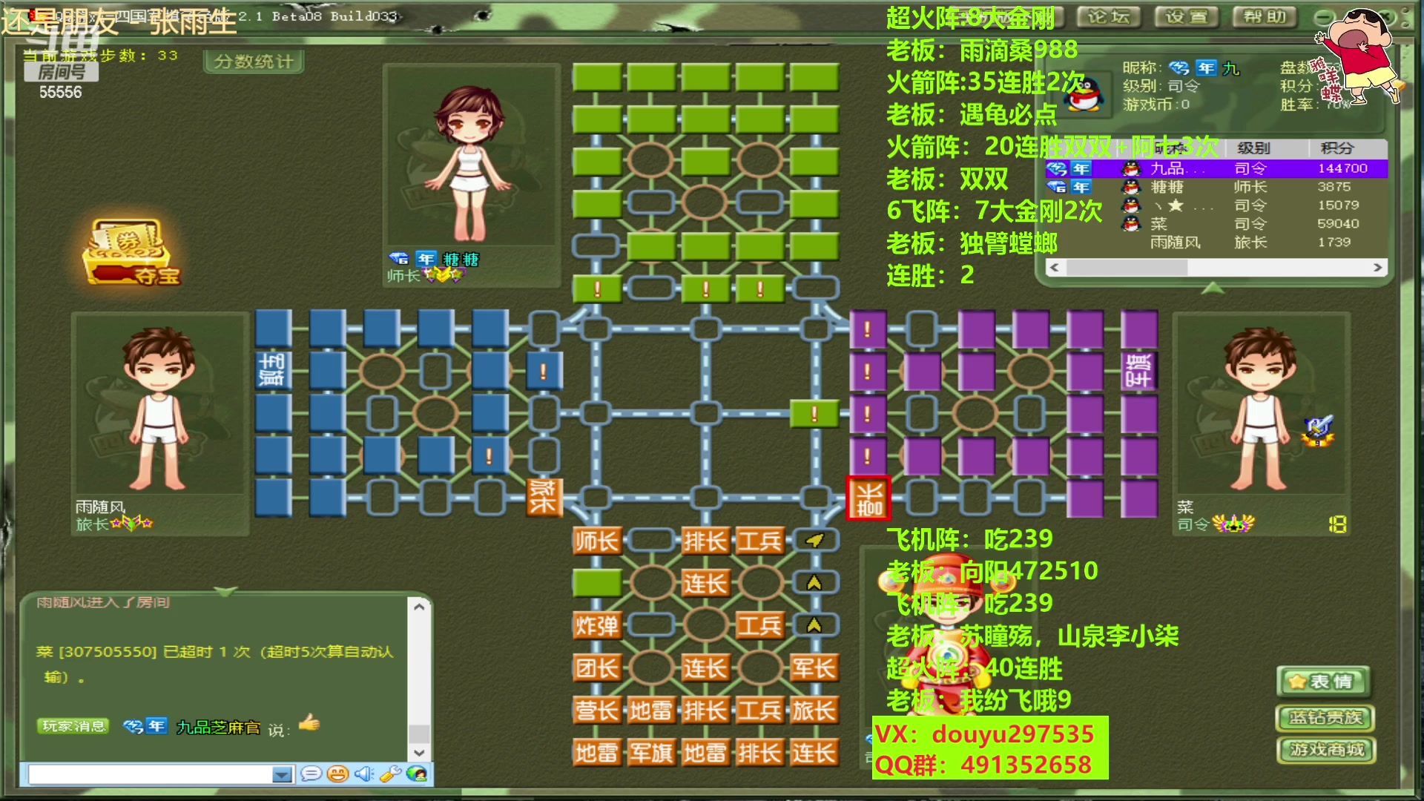The height and width of the screenshot is (801, 1424).
Task: Click the avatar of player 雨随风
Action: (x=159, y=409)
